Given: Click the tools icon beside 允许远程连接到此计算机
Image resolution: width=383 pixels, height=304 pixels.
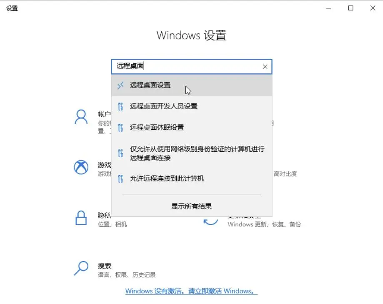Looking at the screenshot, I should (120, 178).
